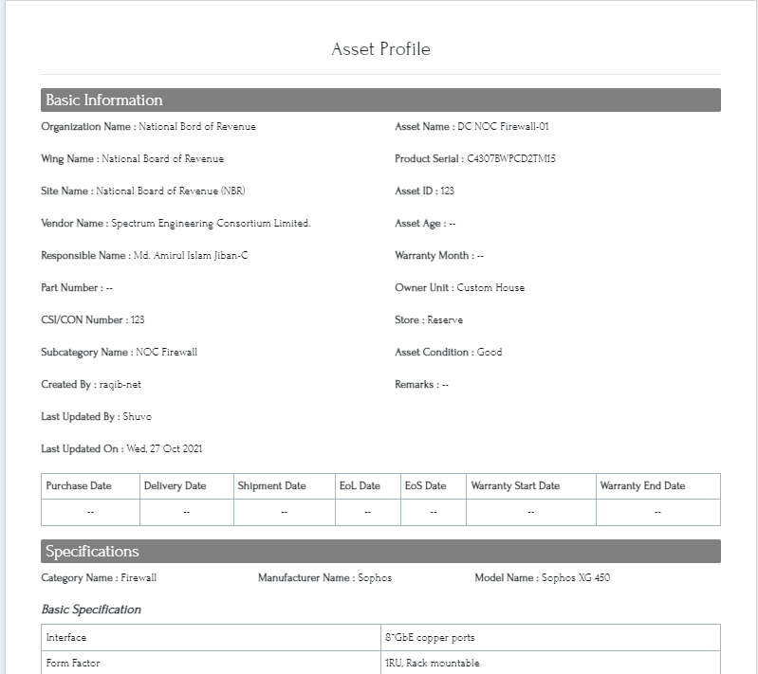Click the Asset Profile page title
The image size is (758, 674).
(x=380, y=49)
